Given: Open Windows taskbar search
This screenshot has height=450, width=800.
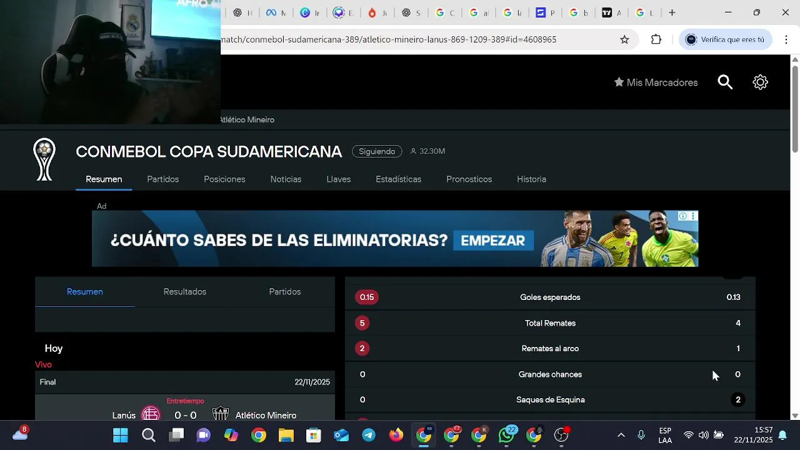Looking at the screenshot, I should tap(149, 435).
